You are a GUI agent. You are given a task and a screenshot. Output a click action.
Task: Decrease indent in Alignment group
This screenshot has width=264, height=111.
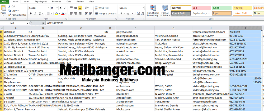click(86, 13)
